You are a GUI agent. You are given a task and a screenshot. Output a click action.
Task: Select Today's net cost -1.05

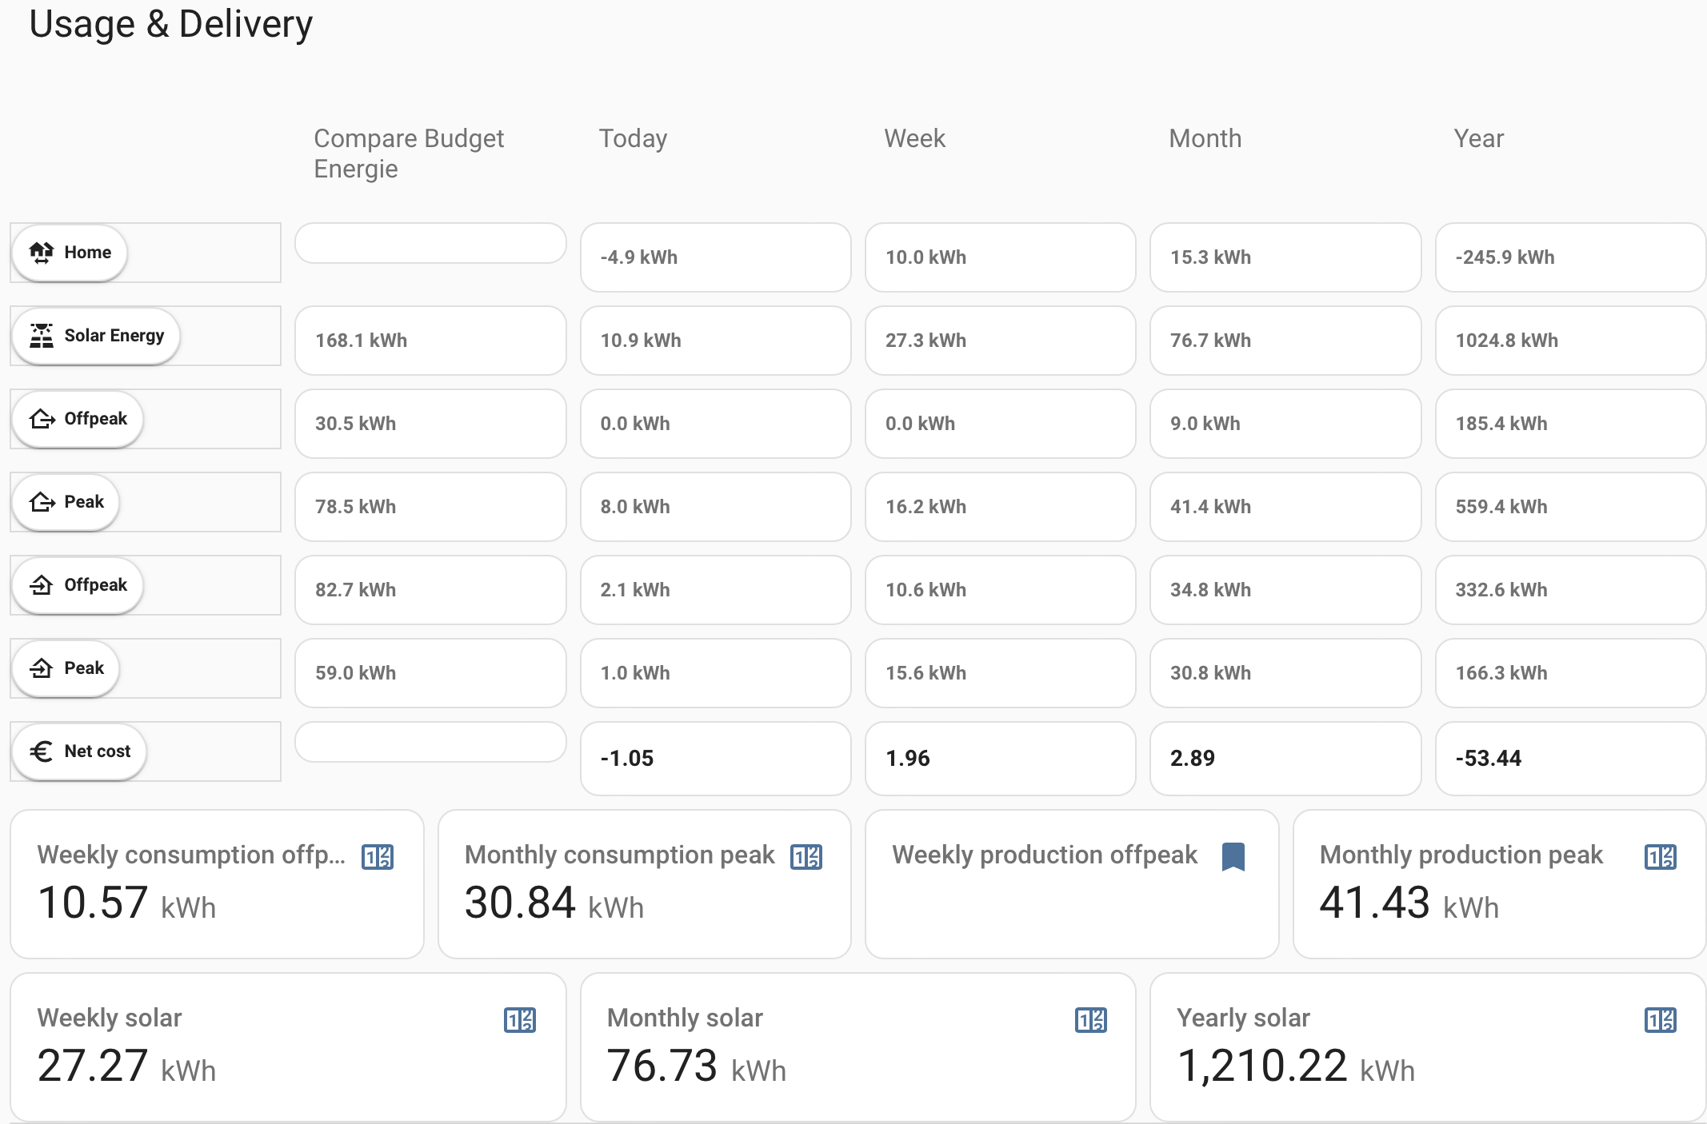click(x=715, y=759)
